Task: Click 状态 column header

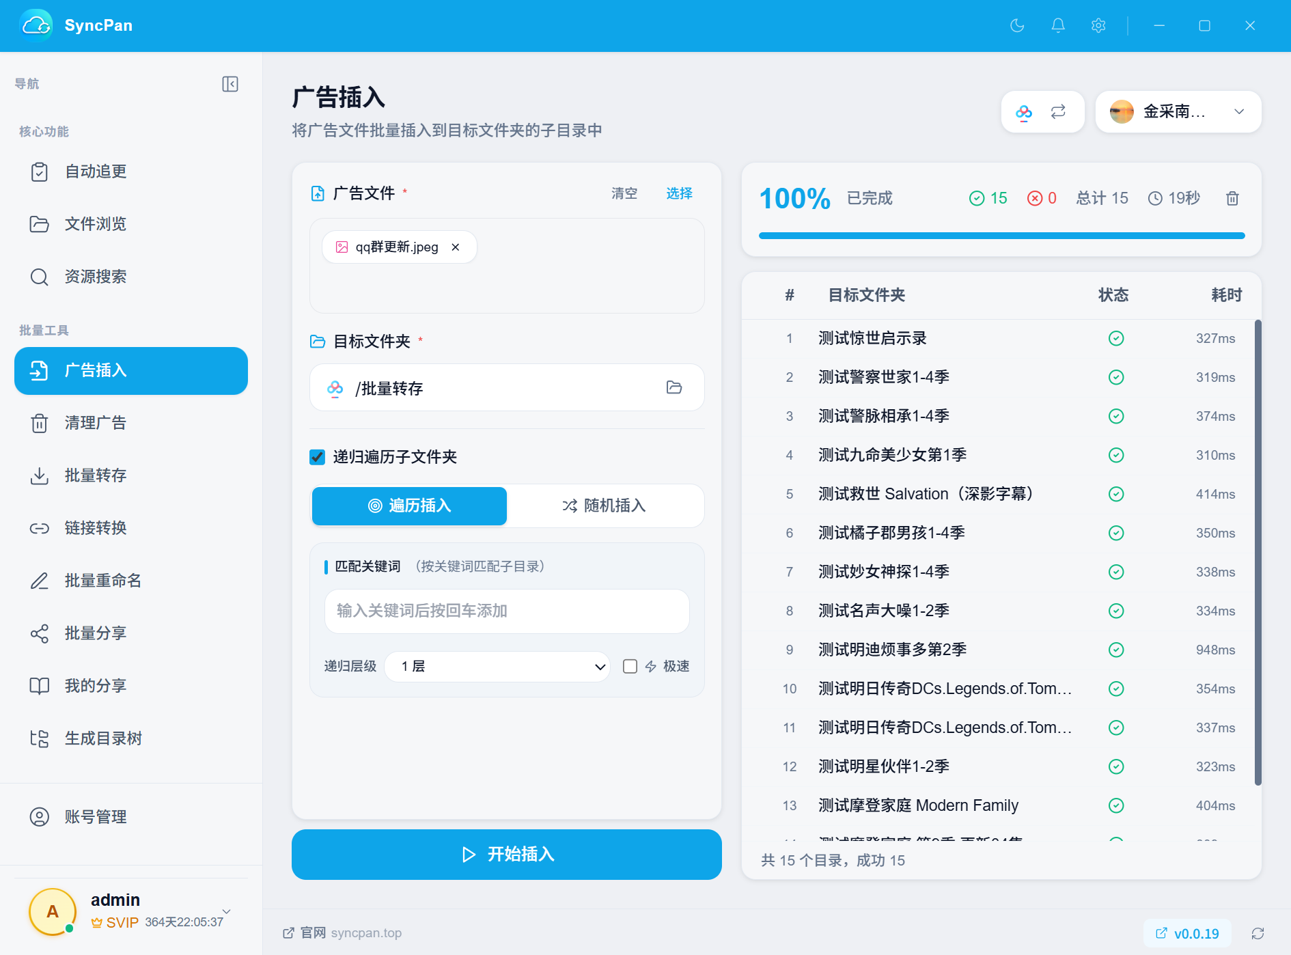Action: point(1113,295)
